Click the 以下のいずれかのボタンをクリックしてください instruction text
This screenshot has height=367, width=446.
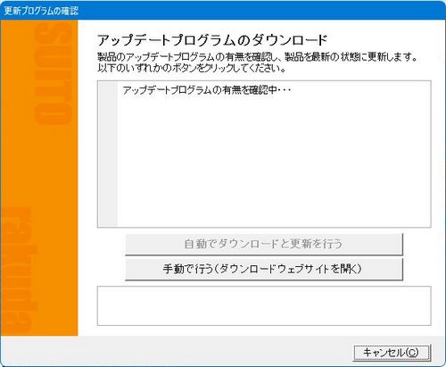[192, 68]
